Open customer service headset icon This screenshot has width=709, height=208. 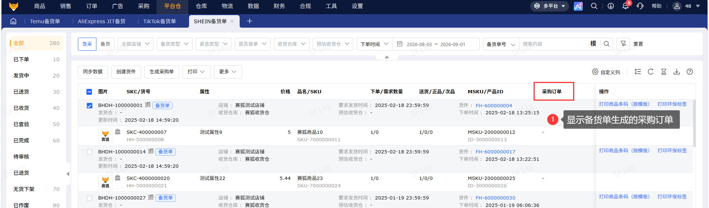640,6
